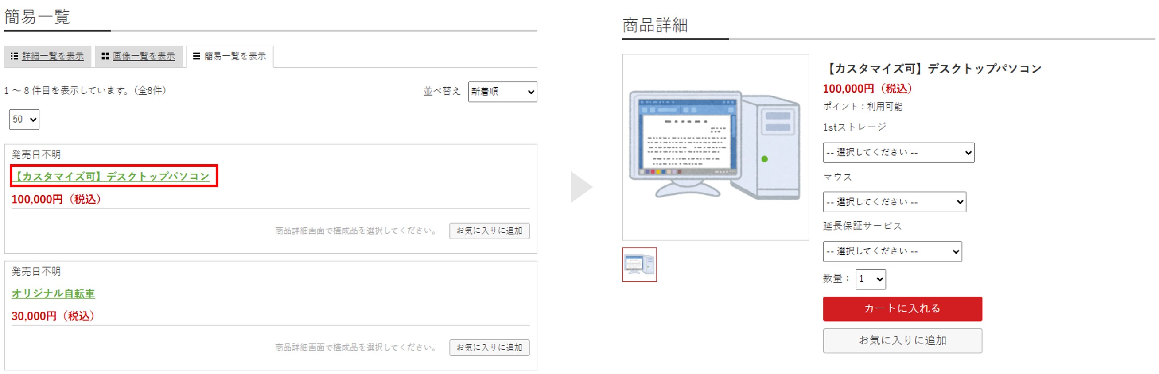
Task: Switch to the 画像一覧を表示 tab
Action: 139,56
